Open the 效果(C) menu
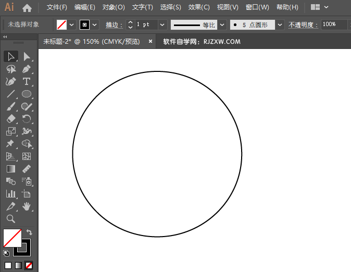The width and height of the screenshot is (351, 272). click(199, 7)
